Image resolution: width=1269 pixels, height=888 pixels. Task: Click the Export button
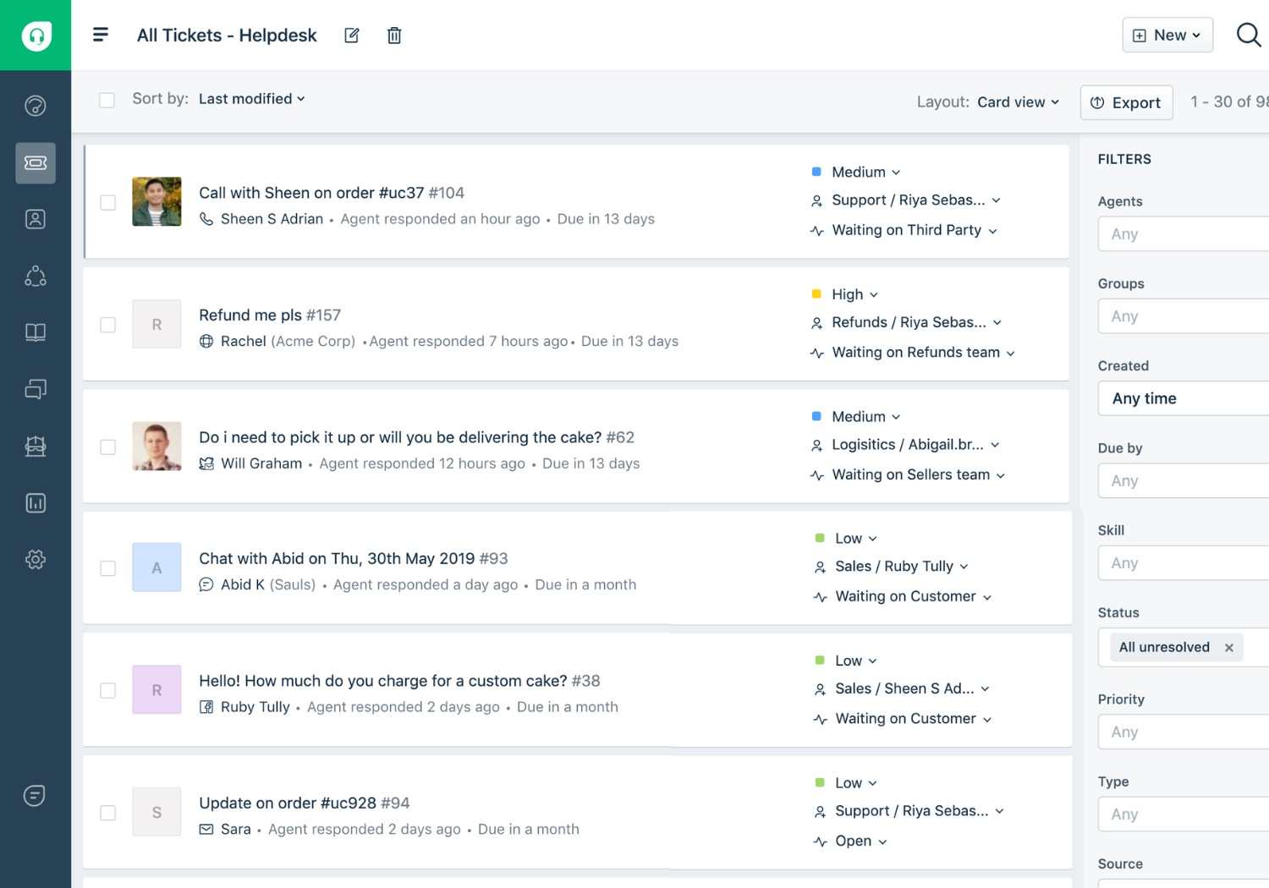1126,102
